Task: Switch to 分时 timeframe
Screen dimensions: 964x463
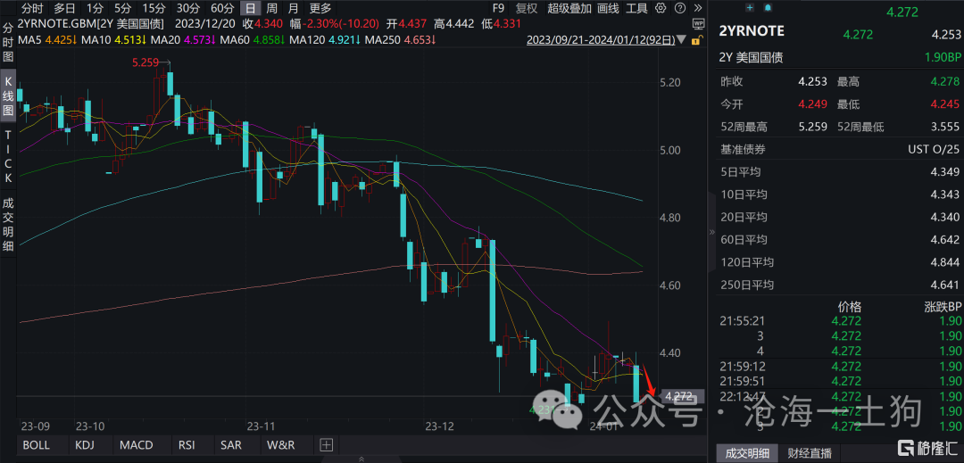Action: (32, 8)
